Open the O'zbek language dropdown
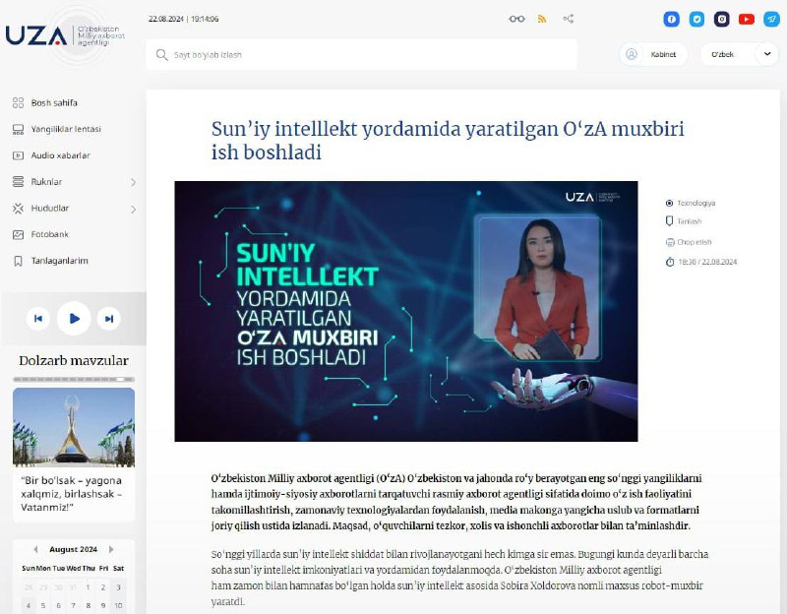This screenshot has height=614, width=787. 740,54
